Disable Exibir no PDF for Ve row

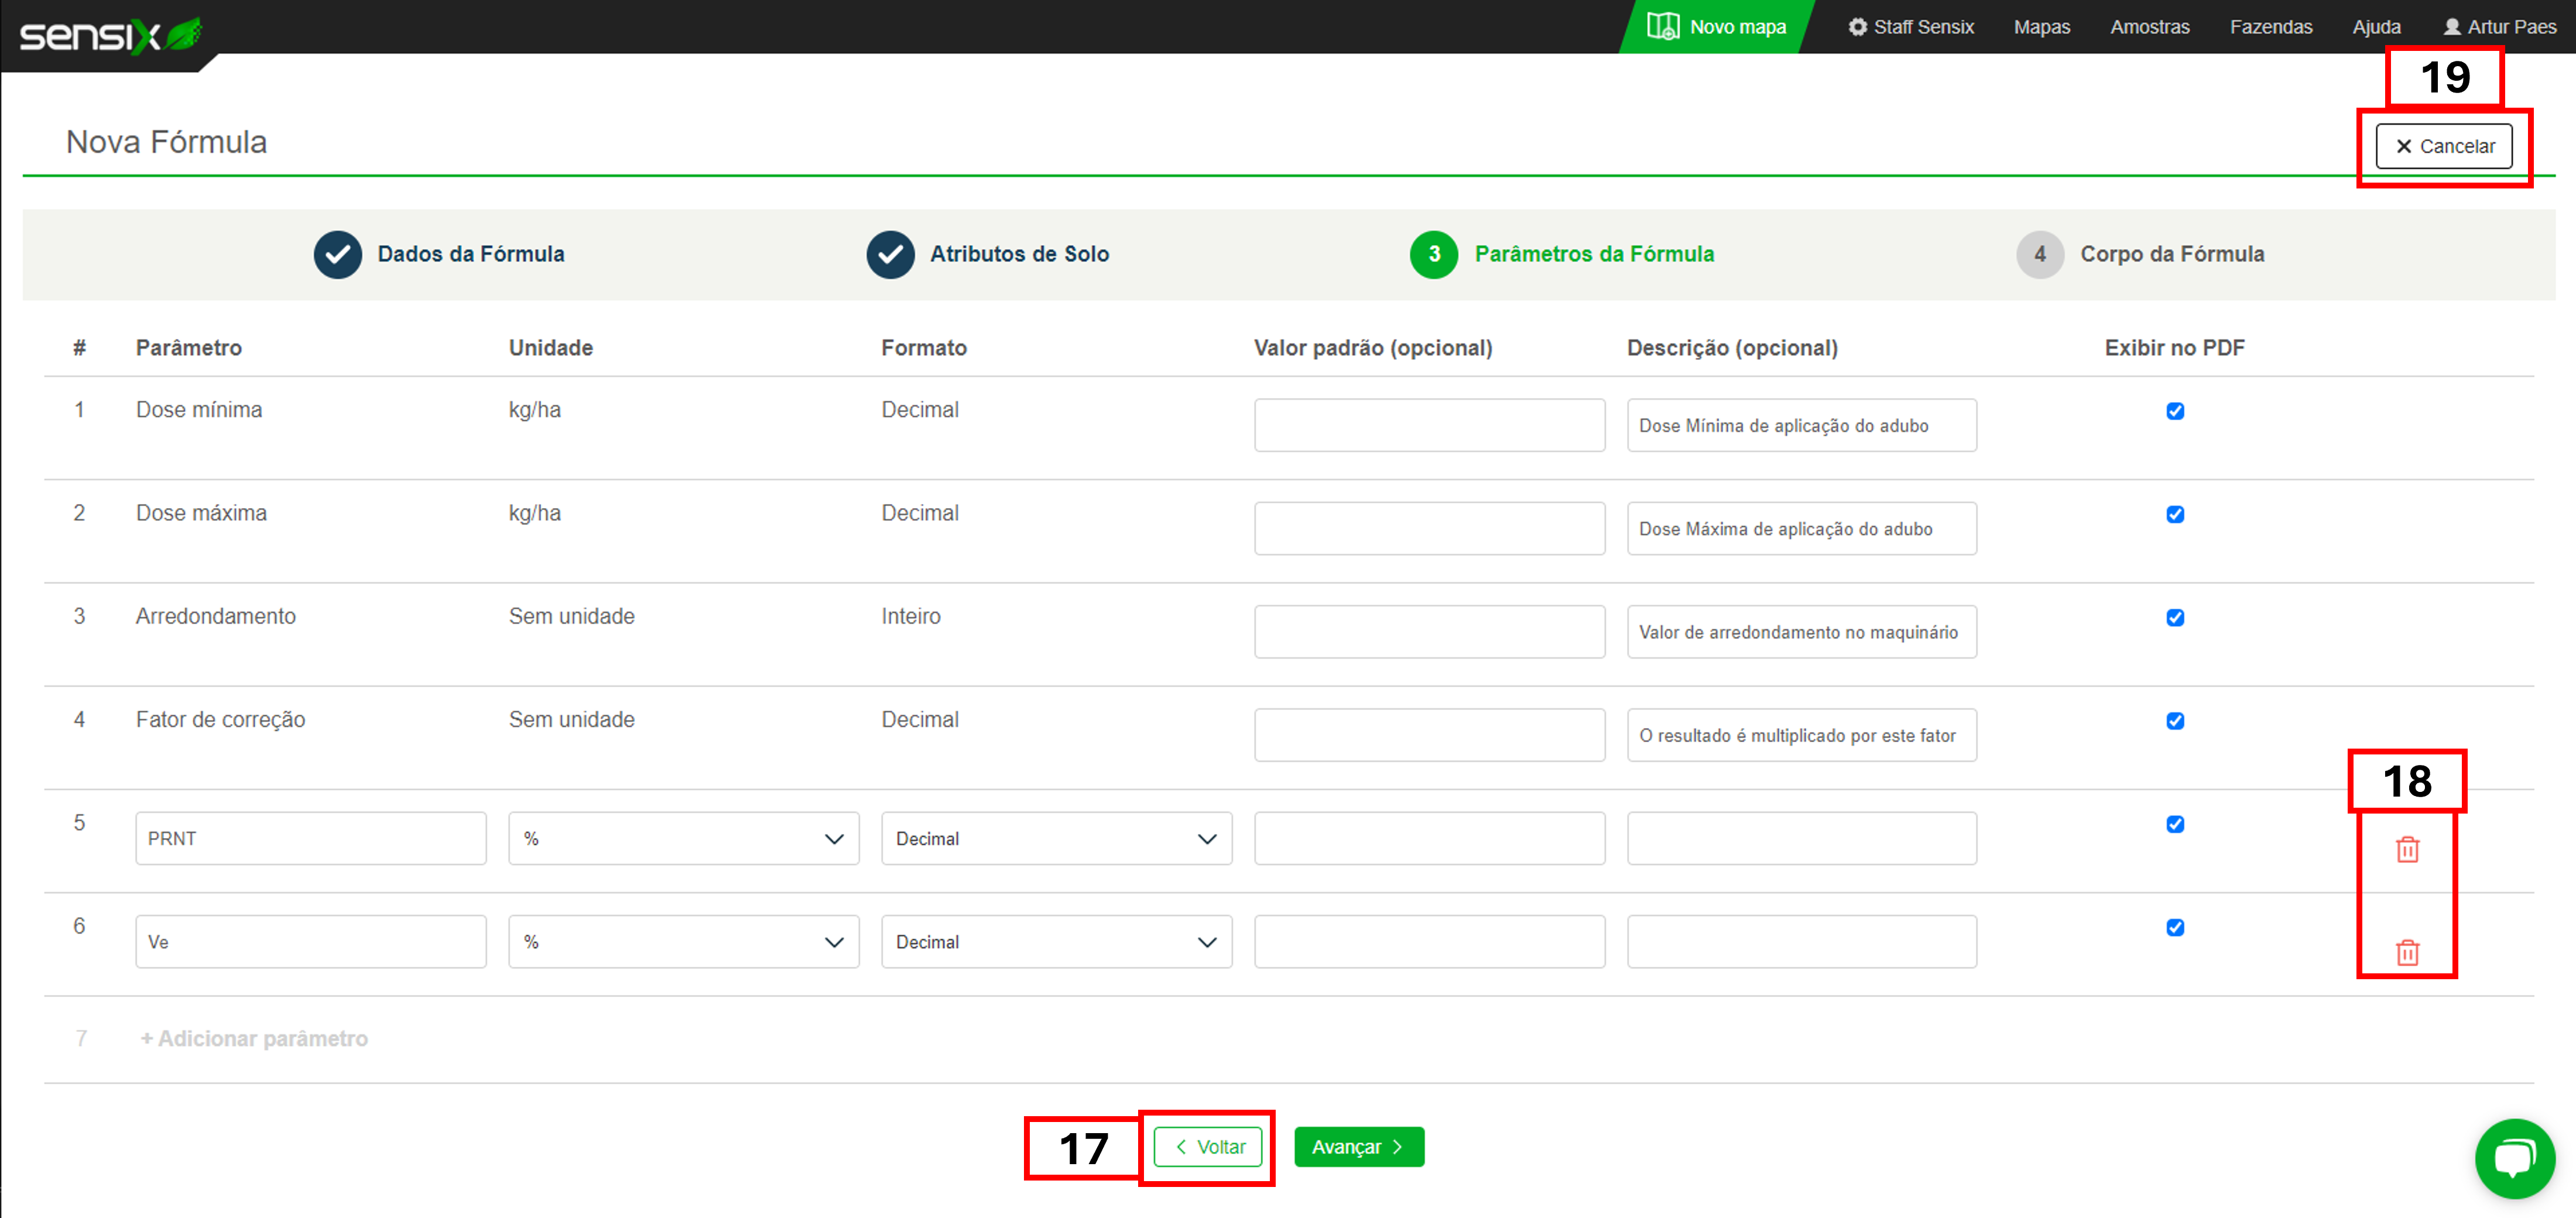pyautogui.click(x=2174, y=927)
